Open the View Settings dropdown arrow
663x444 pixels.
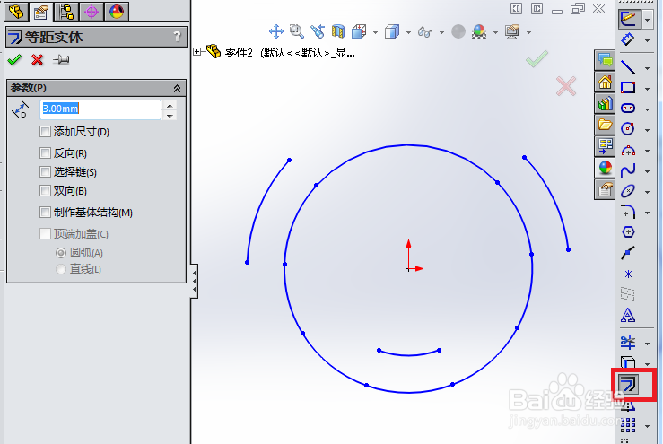click(x=528, y=32)
